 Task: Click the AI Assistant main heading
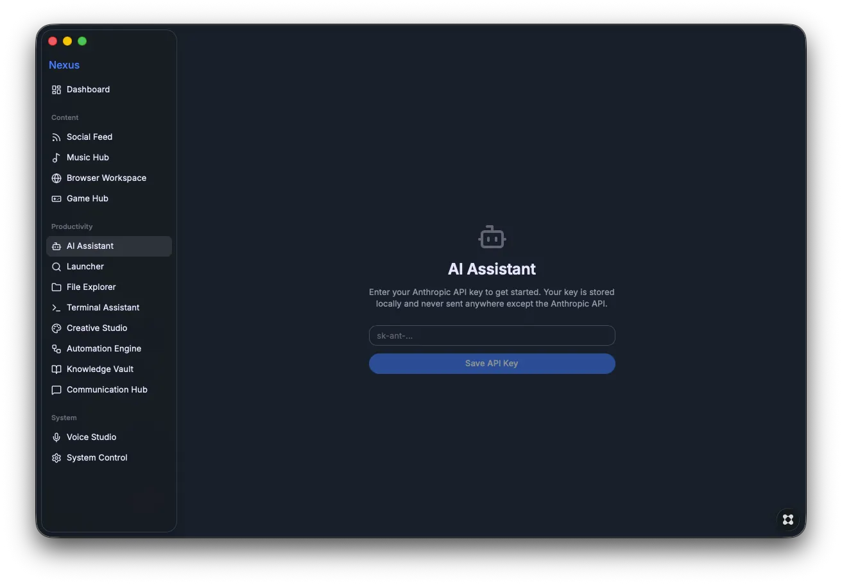(492, 269)
